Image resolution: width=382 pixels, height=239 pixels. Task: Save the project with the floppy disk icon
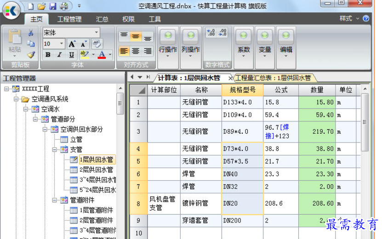tap(52, 6)
